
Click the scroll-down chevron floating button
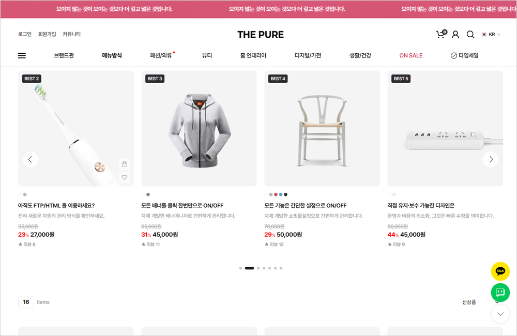point(500,314)
